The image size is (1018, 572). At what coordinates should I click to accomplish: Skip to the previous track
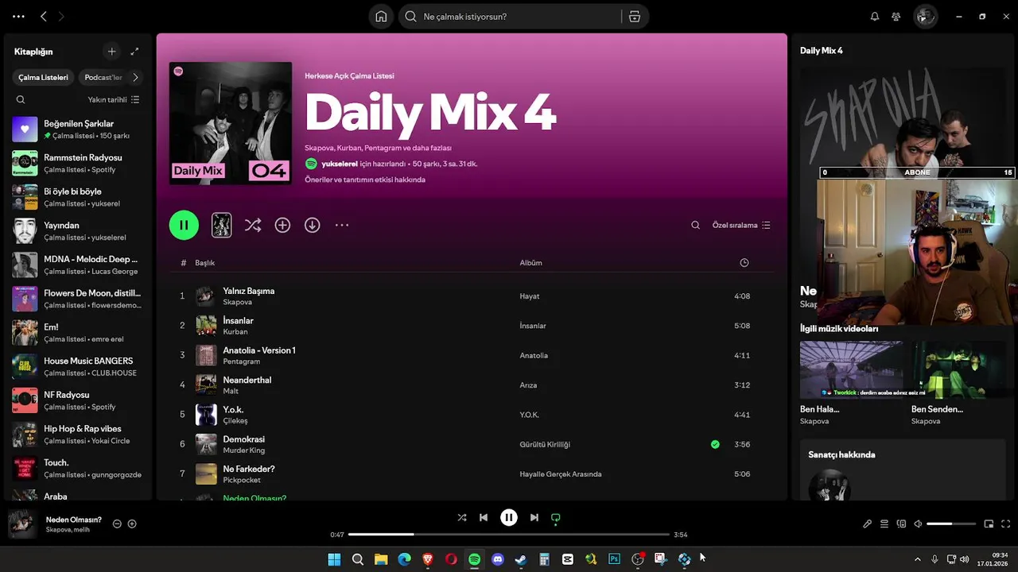pyautogui.click(x=484, y=517)
